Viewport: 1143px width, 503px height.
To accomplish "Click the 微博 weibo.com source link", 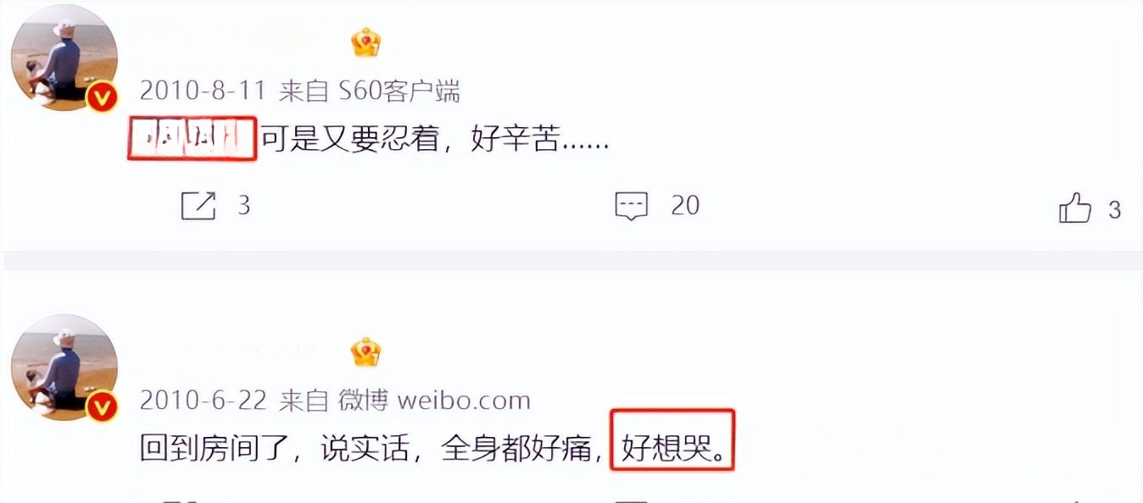I will tap(434, 401).
